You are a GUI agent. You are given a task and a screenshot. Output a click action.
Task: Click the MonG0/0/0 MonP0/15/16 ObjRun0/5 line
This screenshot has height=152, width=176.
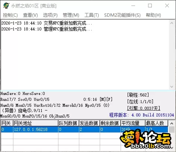click(x=35, y=116)
